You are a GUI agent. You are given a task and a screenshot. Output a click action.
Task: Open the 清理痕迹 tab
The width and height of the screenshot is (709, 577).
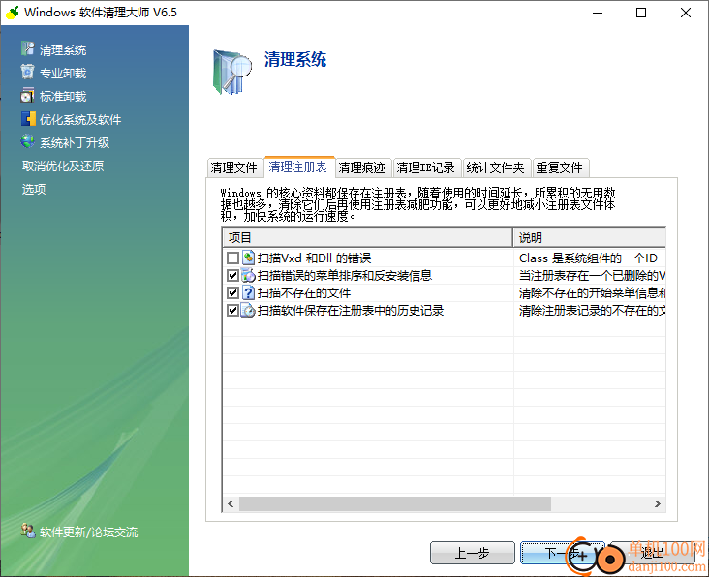[362, 168]
